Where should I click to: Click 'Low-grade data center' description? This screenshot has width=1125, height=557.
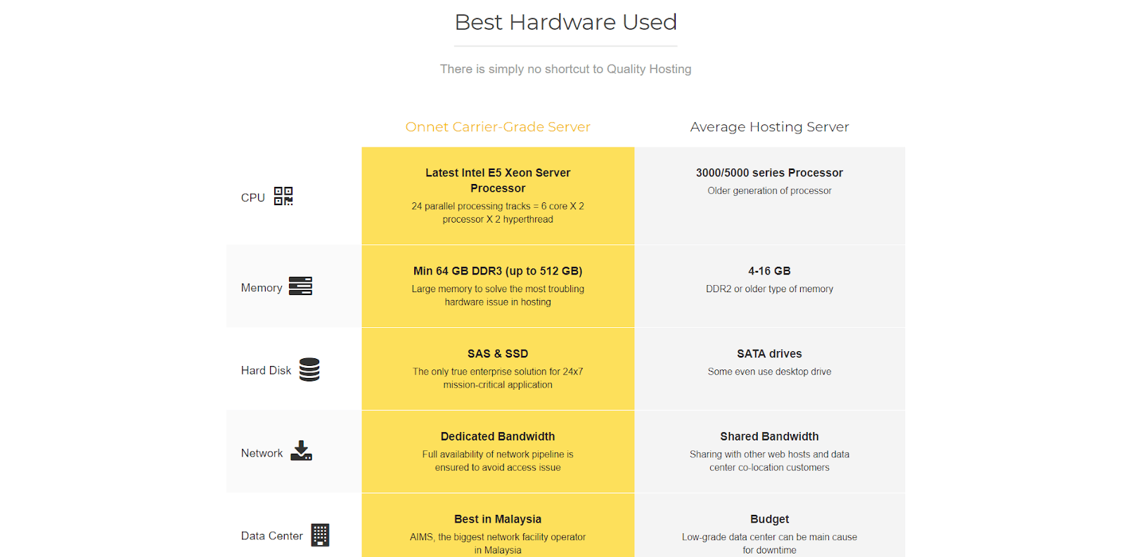point(769,544)
